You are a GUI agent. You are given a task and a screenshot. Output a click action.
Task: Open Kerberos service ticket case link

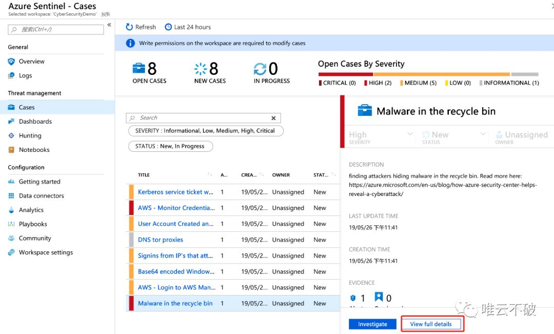coord(175,192)
